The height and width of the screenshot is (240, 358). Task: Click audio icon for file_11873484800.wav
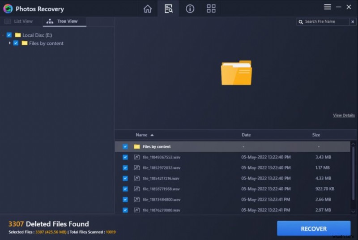[137, 199]
